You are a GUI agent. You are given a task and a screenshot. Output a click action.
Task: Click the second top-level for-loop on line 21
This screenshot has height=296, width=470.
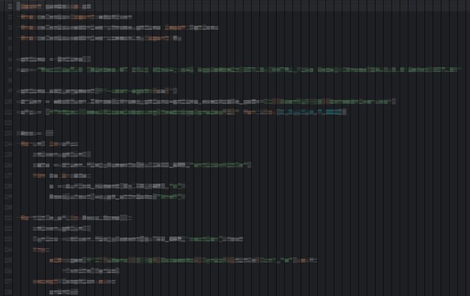76,218
